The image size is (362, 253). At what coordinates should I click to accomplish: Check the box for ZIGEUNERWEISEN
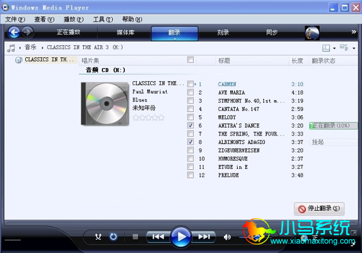coord(191,150)
